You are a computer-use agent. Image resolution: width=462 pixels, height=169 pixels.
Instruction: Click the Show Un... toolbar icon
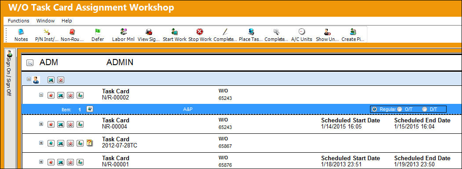tap(327, 32)
